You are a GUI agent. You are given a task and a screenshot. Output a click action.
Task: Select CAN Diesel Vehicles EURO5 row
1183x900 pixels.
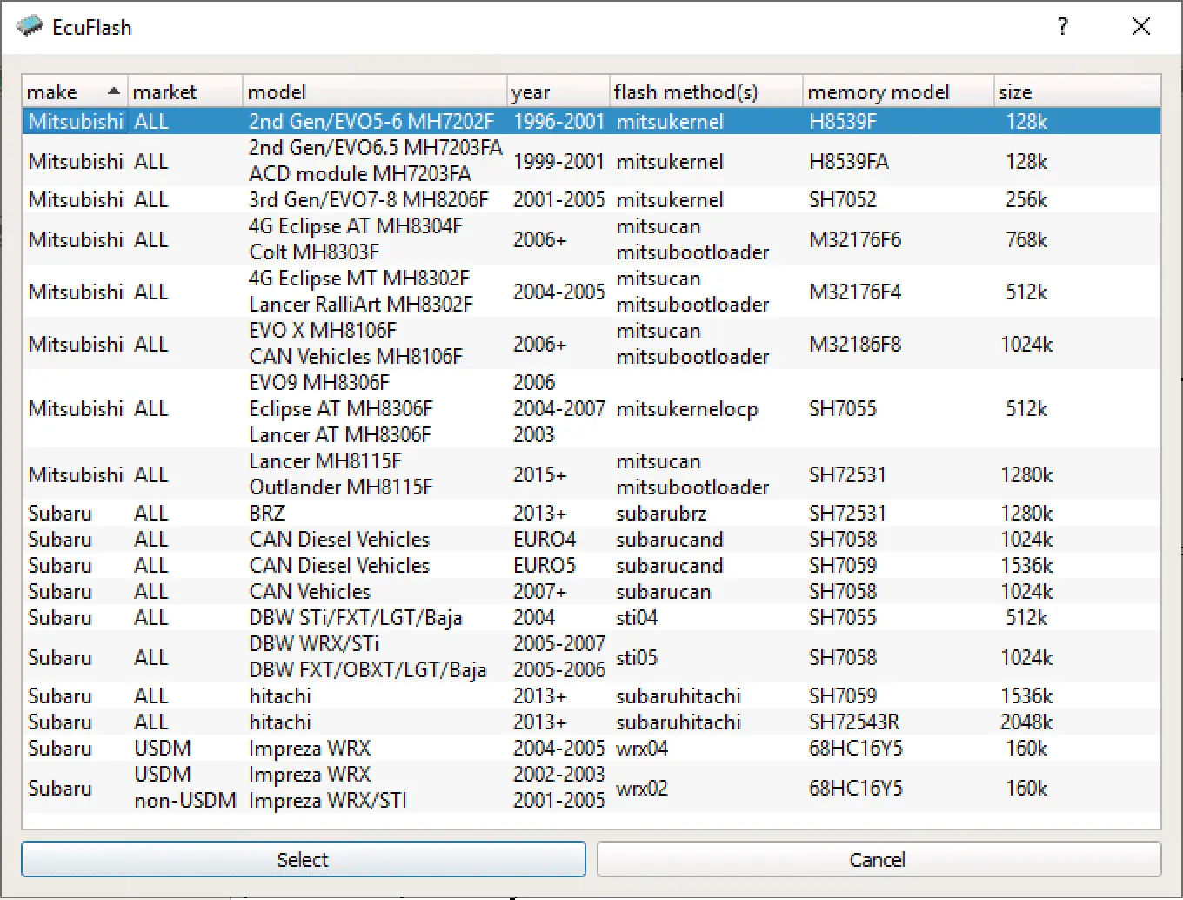591,565
